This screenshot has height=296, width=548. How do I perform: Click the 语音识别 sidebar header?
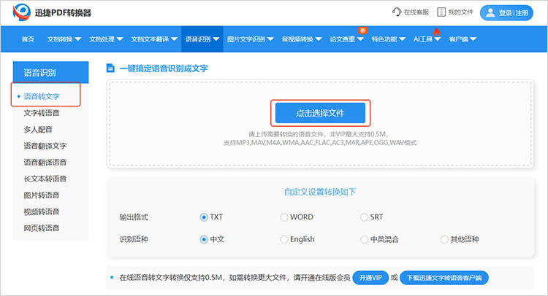[x=50, y=72]
